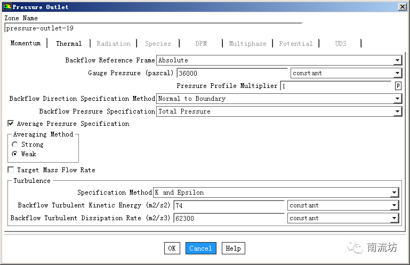Select the Momentum tab

click(25, 43)
